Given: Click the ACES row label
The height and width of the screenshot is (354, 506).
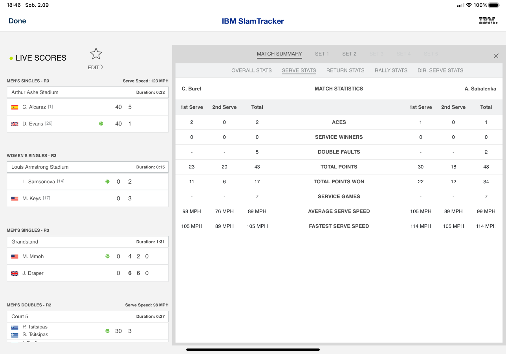Looking at the screenshot, I should point(339,122).
